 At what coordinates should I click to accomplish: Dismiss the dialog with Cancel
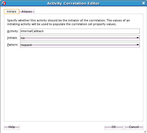(x=134, y=127)
